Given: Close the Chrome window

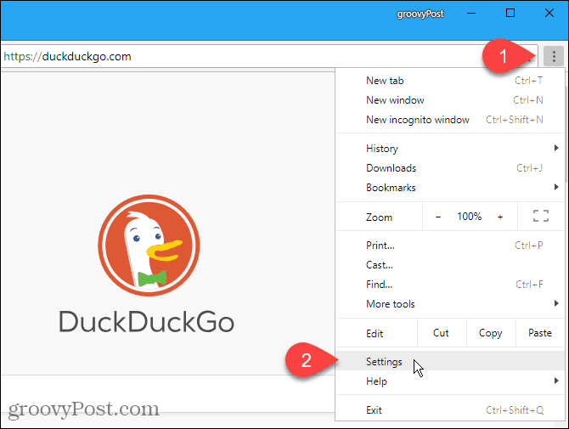Looking at the screenshot, I should (x=549, y=14).
